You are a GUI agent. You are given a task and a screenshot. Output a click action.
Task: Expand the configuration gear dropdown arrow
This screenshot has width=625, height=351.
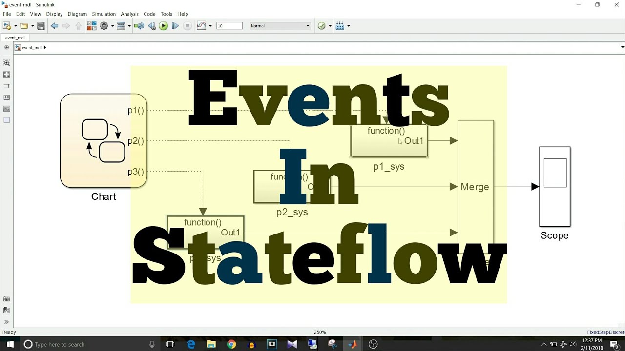pyautogui.click(x=112, y=26)
